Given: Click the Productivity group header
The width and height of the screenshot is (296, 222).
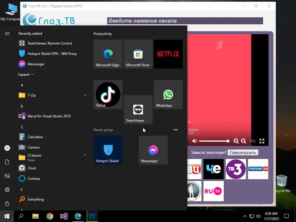Looking at the screenshot, I should (103, 34).
